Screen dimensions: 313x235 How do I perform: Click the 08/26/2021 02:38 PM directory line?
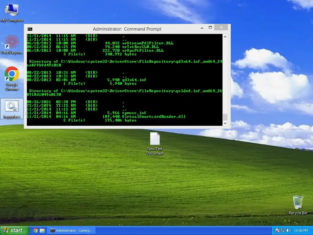point(76,102)
